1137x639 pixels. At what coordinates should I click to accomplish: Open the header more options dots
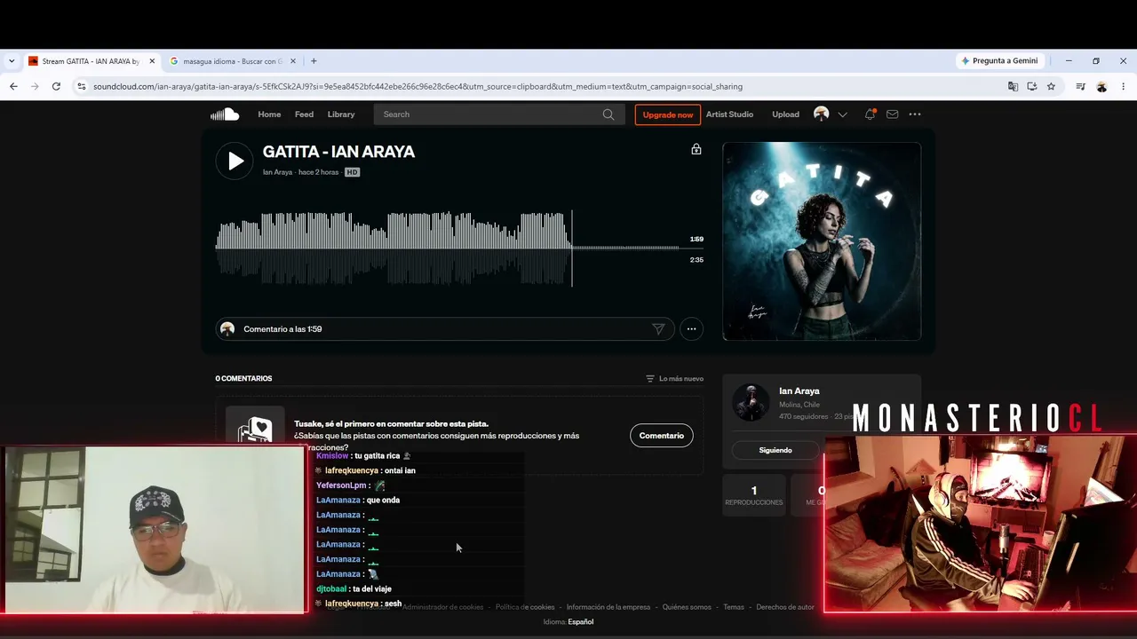point(915,114)
